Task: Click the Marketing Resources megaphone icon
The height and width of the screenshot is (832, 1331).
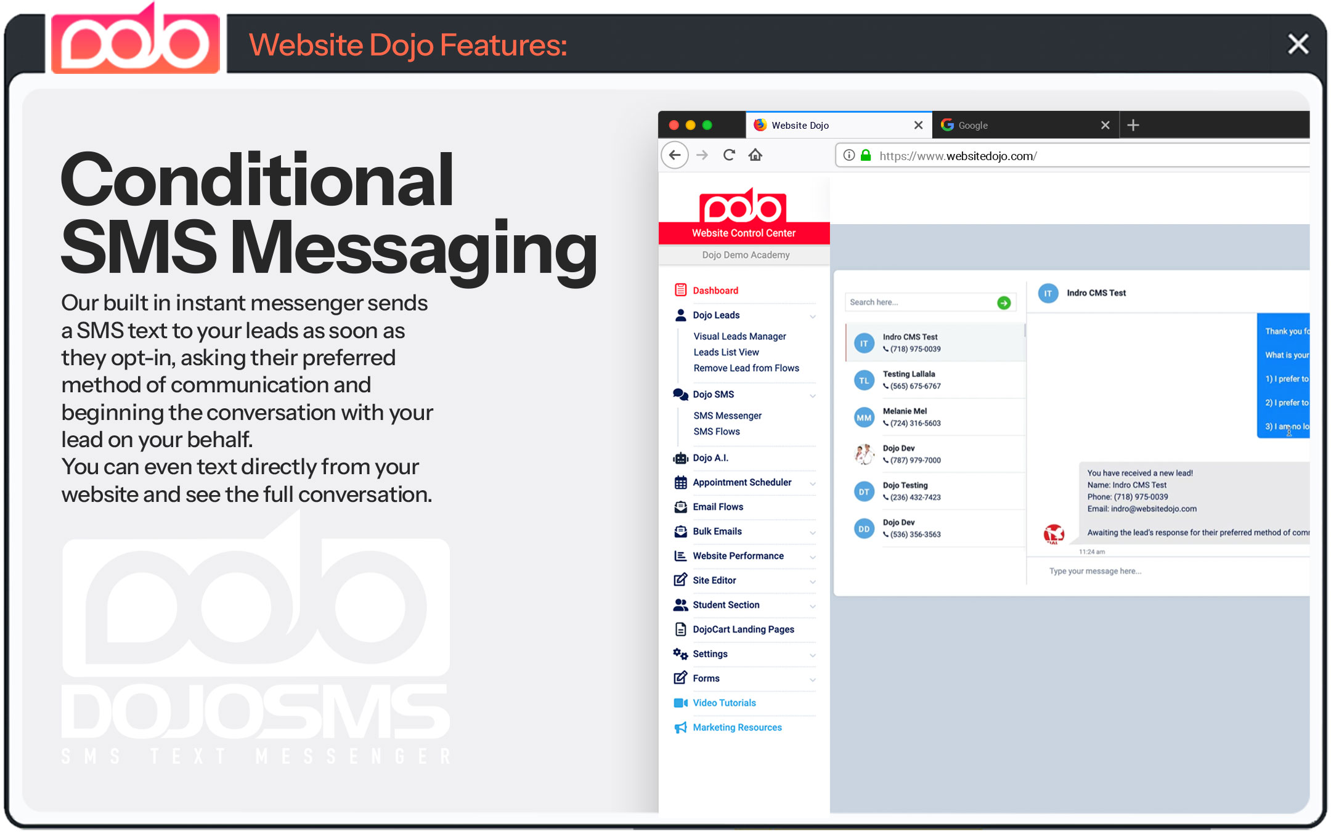Action: click(x=680, y=728)
